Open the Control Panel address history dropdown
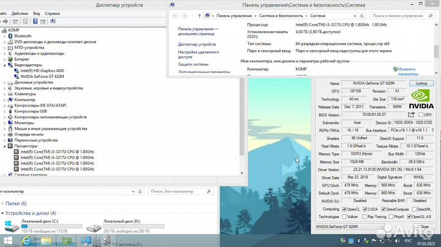Viewport: 441px width, 247px height. 355,16
